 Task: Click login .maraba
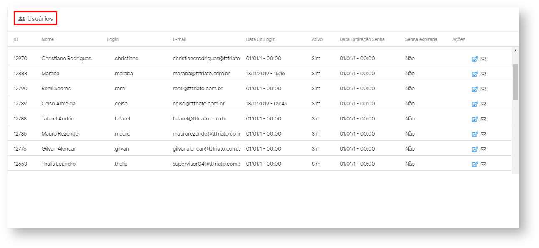pos(124,74)
